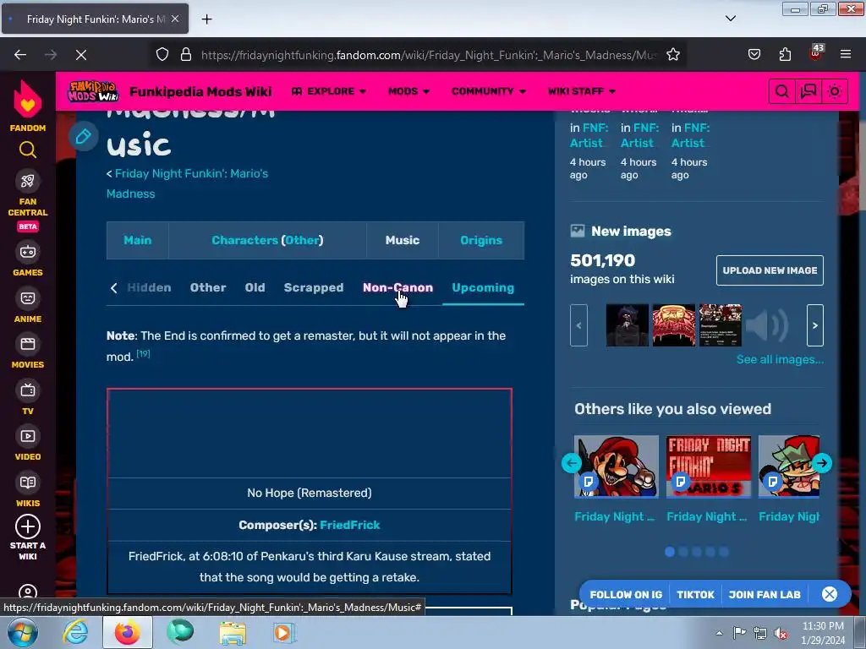Viewport: 866px width, 649px height.
Task: Open Fan Central rocket icon
Action: point(28,182)
